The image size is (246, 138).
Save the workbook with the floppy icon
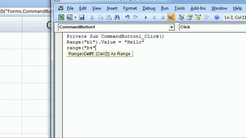pos(81,17)
